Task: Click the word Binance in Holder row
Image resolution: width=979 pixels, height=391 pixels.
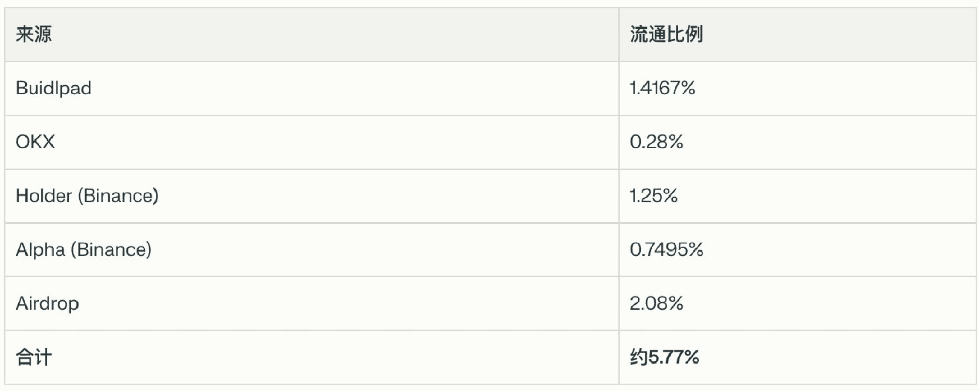Action: (118, 196)
